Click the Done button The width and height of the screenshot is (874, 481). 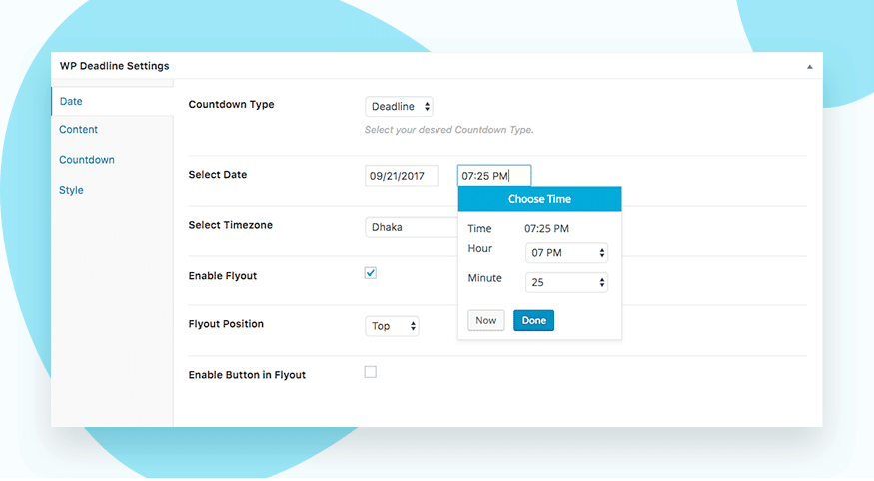tap(534, 320)
